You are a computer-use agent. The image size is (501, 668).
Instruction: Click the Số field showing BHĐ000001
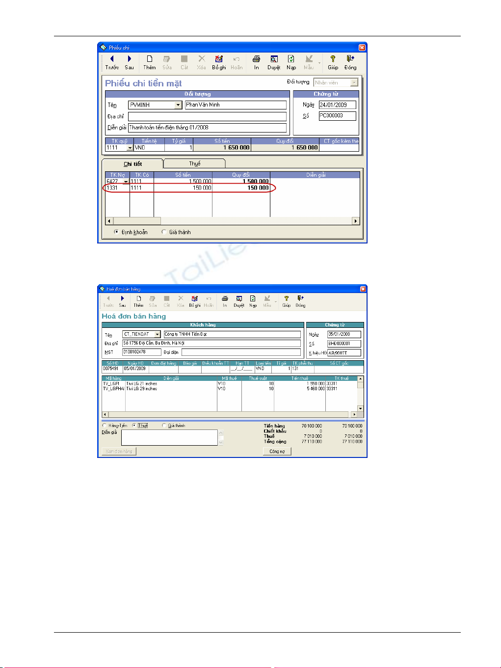pos(344,344)
